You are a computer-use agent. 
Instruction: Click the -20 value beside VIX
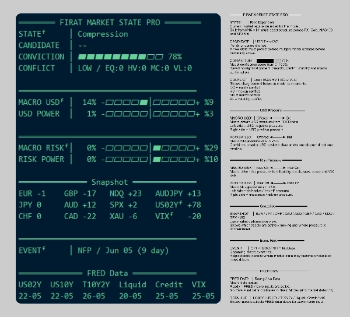(194, 216)
